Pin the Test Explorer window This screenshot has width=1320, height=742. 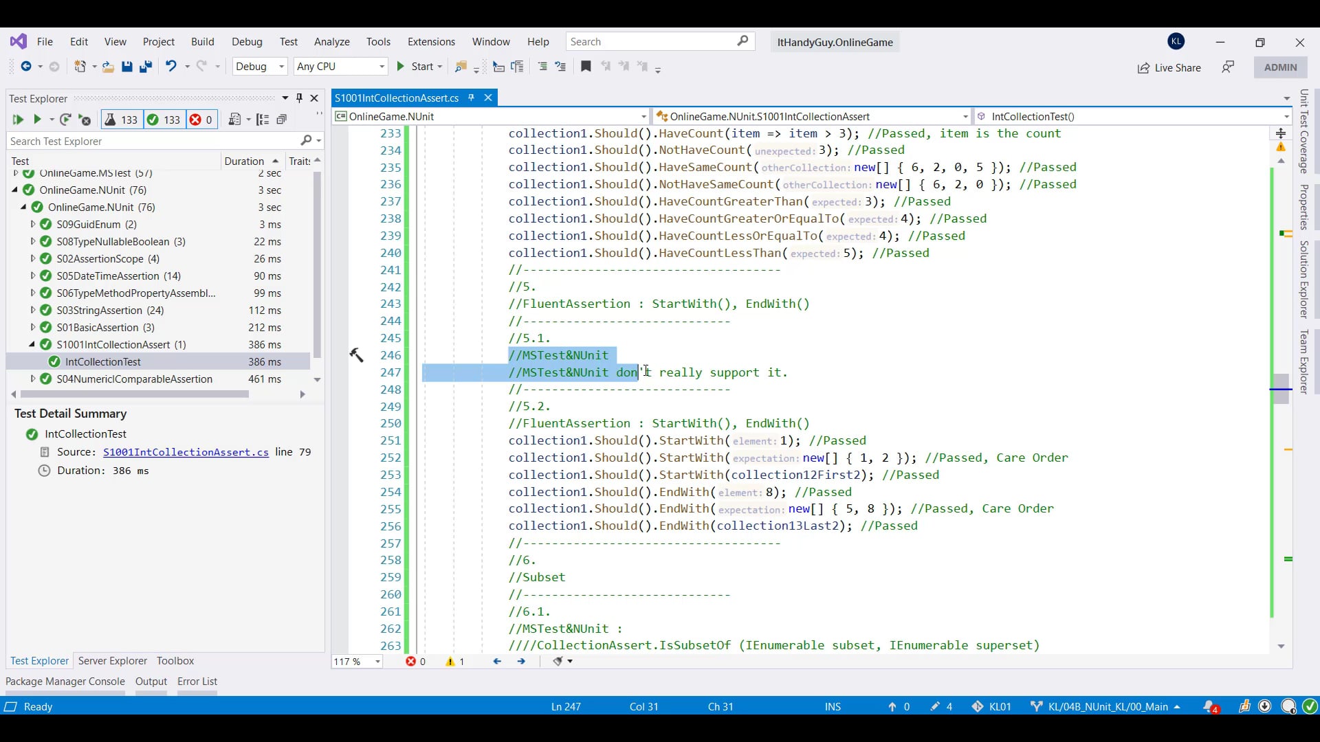point(299,98)
